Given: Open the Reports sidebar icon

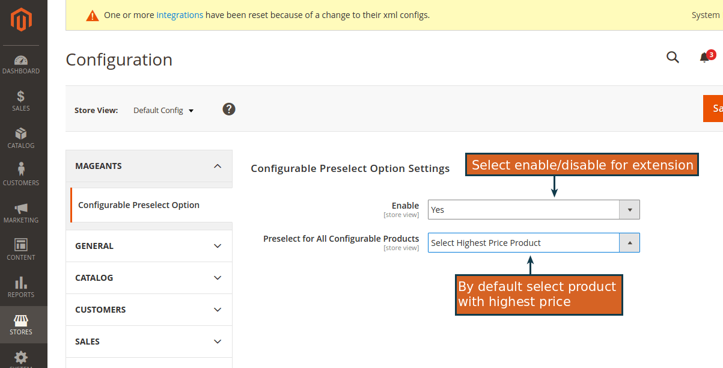Looking at the screenshot, I should [22, 286].
